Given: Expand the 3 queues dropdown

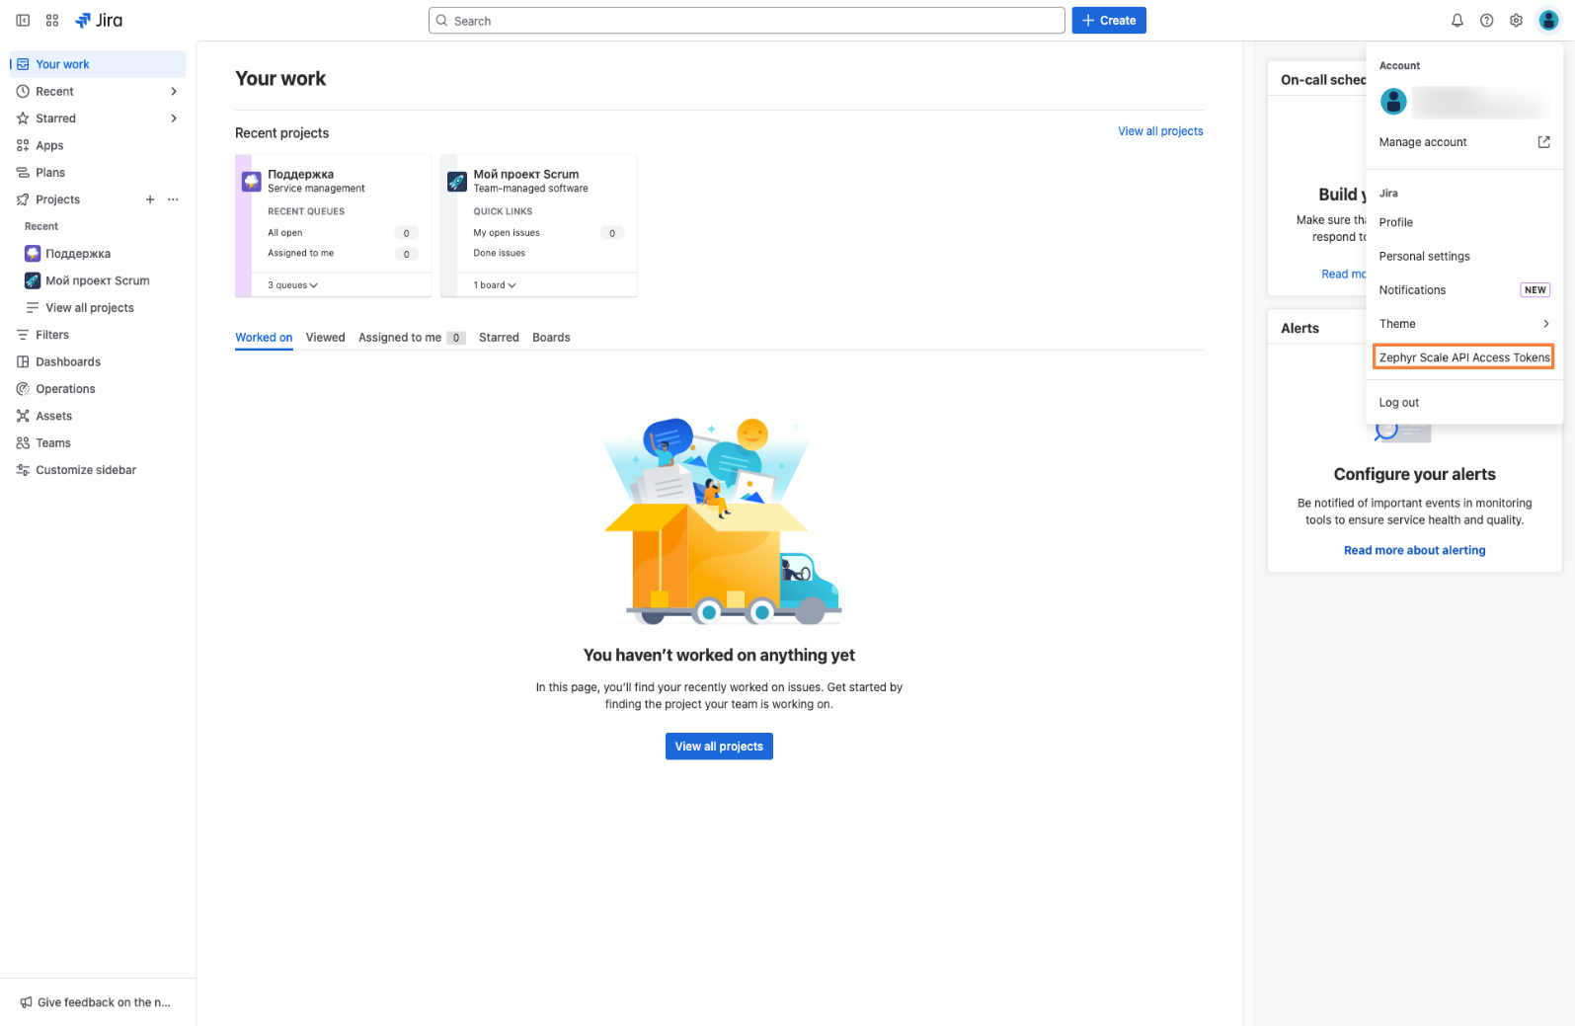Looking at the screenshot, I should pos(293,285).
